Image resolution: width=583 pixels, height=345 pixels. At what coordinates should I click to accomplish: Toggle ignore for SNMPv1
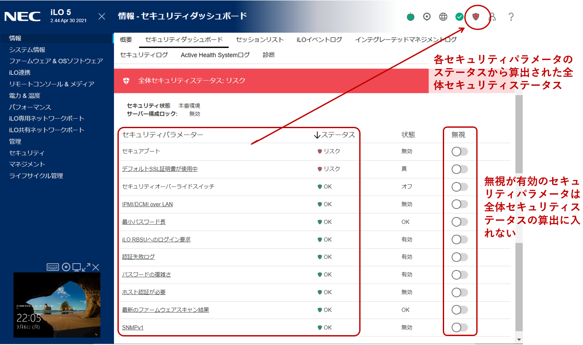pyautogui.click(x=460, y=327)
